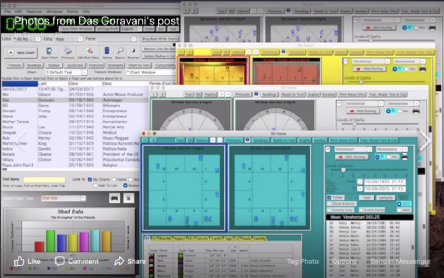Screen dimensions: 444x278
Task: Click the Transits button
Action: click(15, 65)
